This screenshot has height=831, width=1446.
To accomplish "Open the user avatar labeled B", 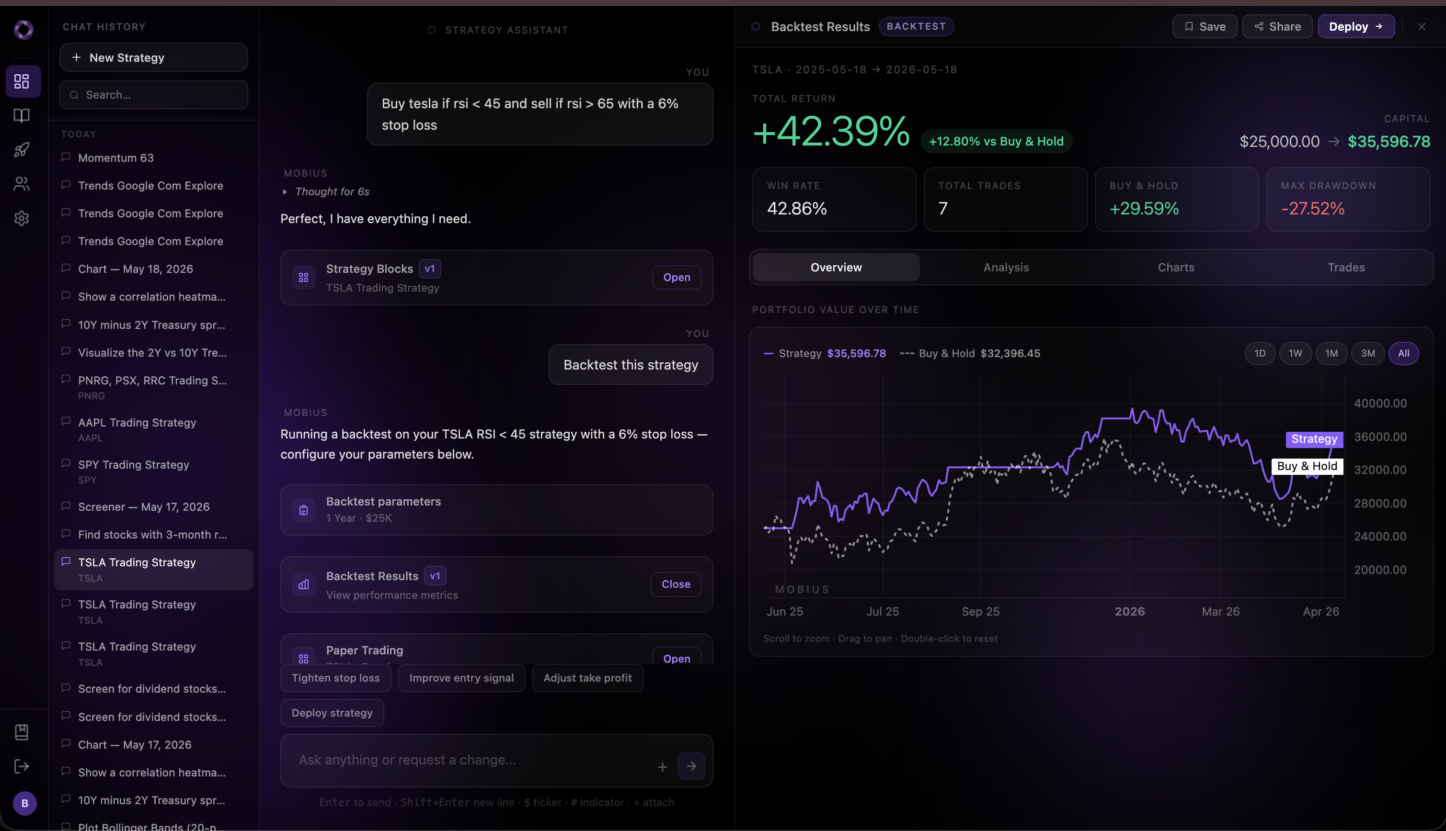I will point(24,803).
